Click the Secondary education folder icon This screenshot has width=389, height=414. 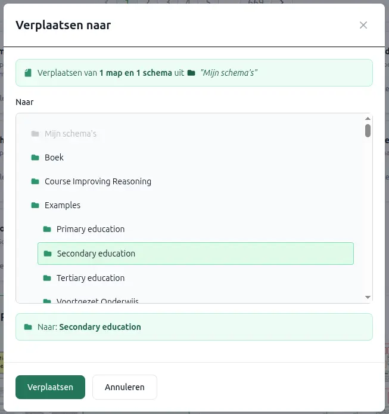pos(48,254)
